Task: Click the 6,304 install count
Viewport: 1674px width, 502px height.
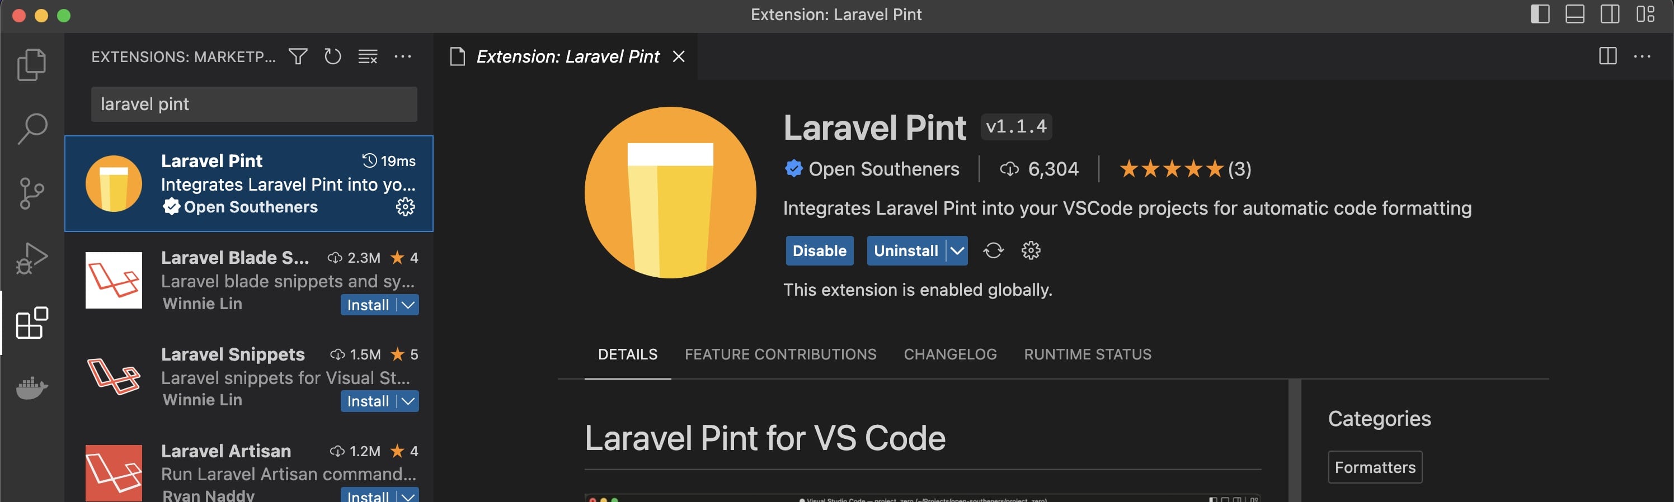Action: pyautogui.click(x=1040, y=169)
